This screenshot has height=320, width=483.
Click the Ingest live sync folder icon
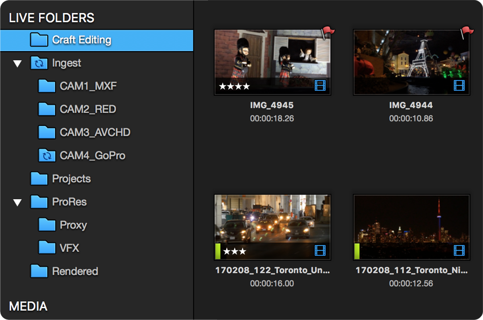tap(39, 63)
